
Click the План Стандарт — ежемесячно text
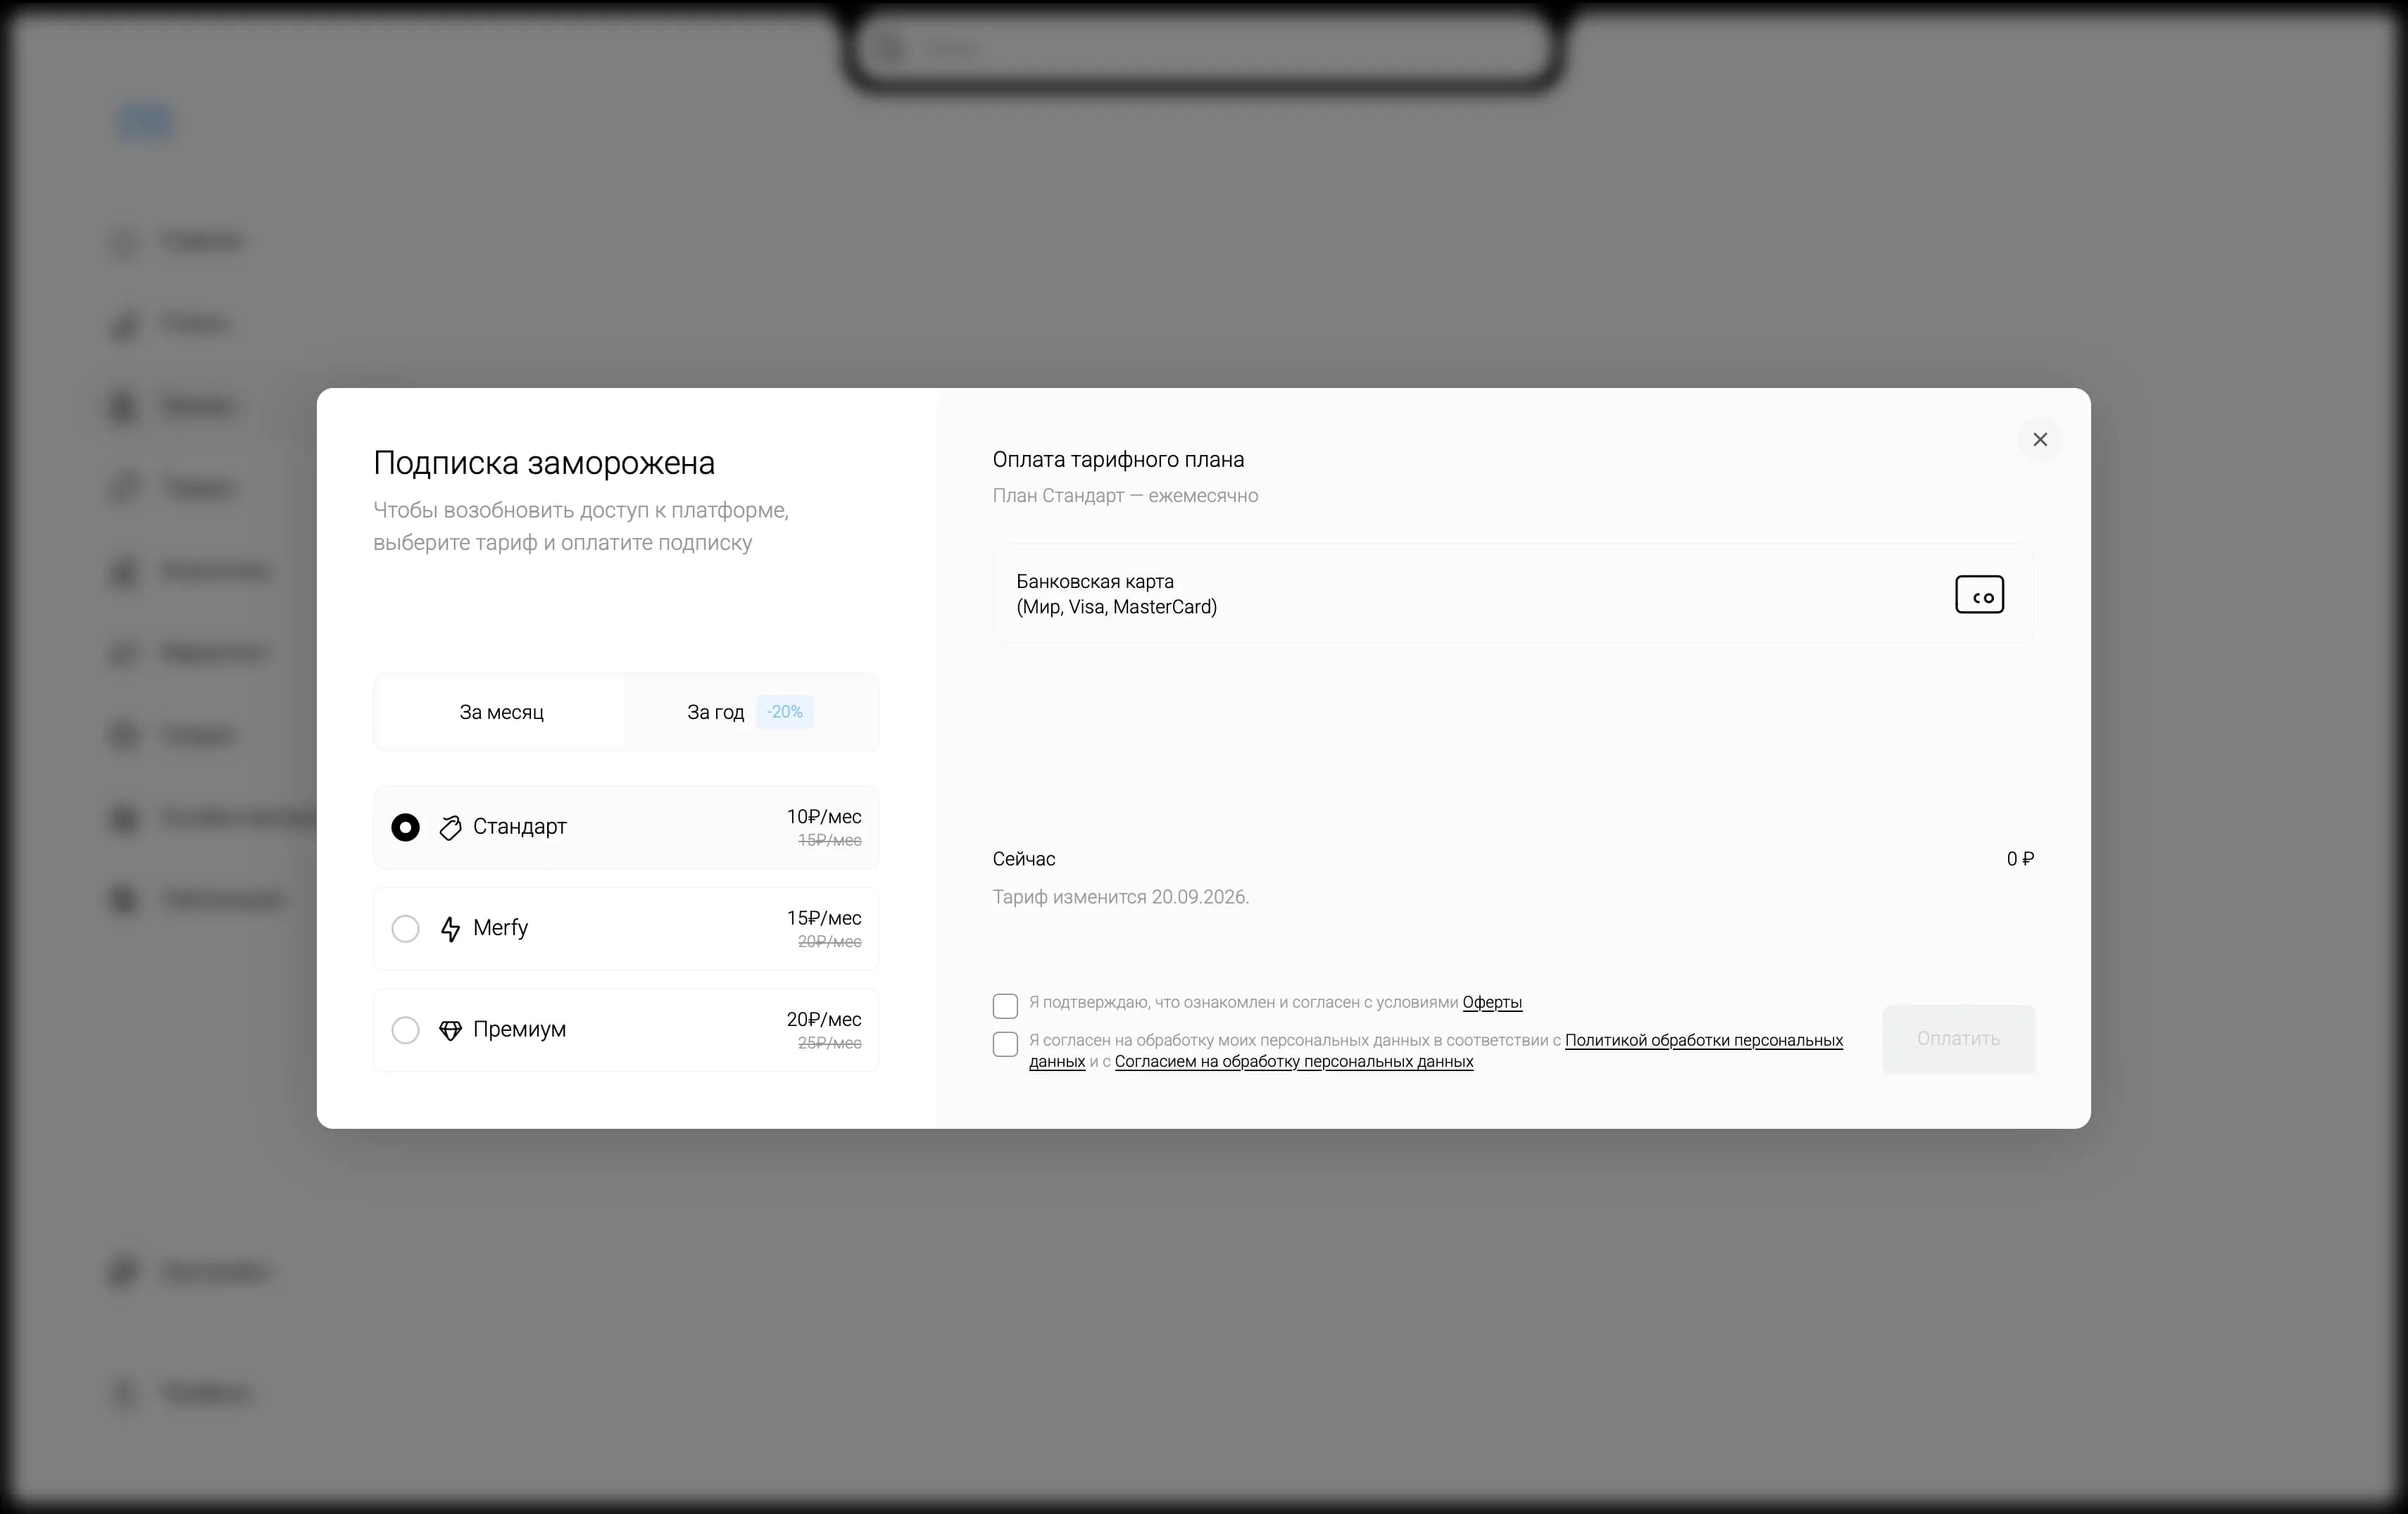click(1125, 496)
